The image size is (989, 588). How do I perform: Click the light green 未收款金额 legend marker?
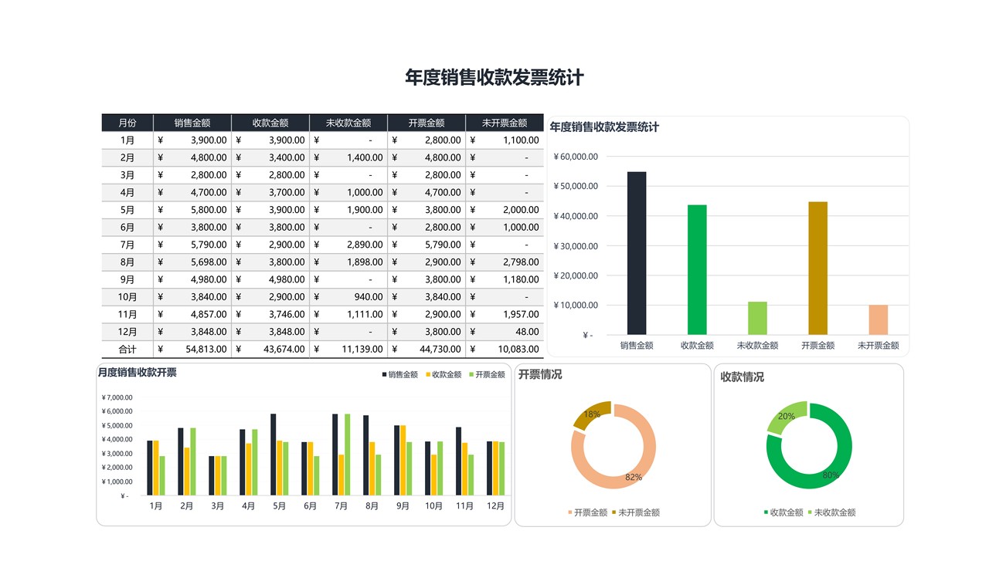(x=811, y=512)
